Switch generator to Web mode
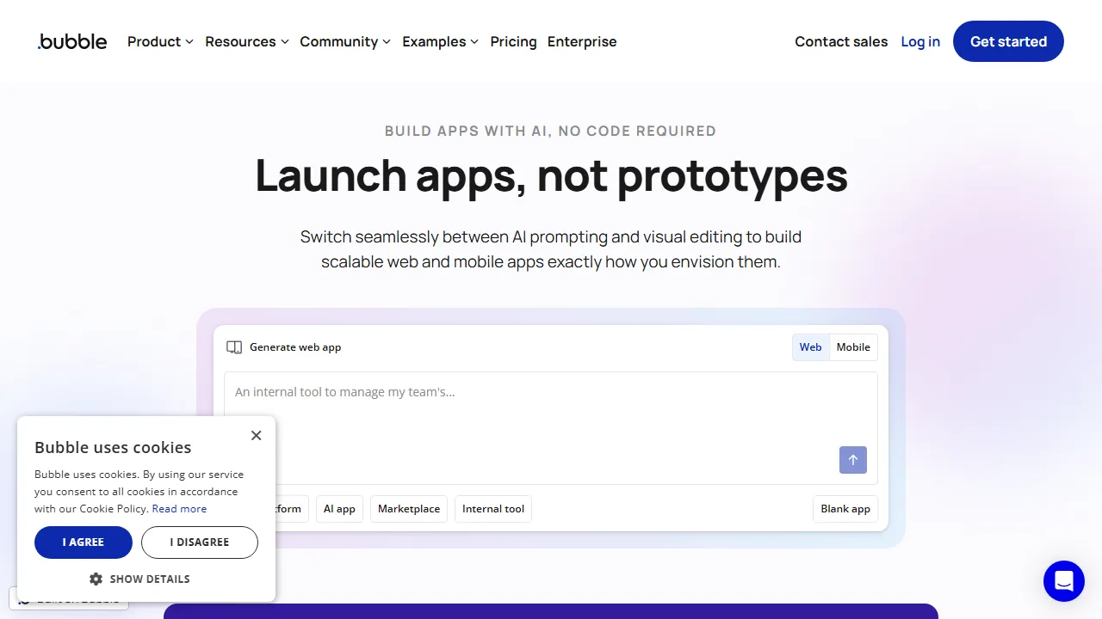Image resolution: width=1102 pixels, height=619 pixels. coord(810,347)
